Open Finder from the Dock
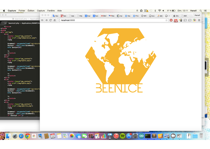 [8, 136]
